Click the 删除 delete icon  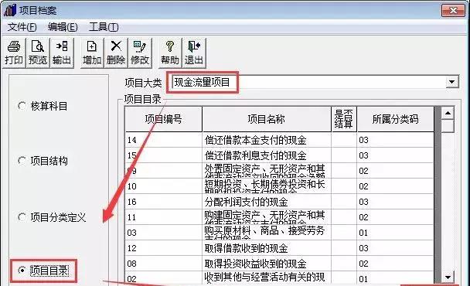click(x=116, y=53)
